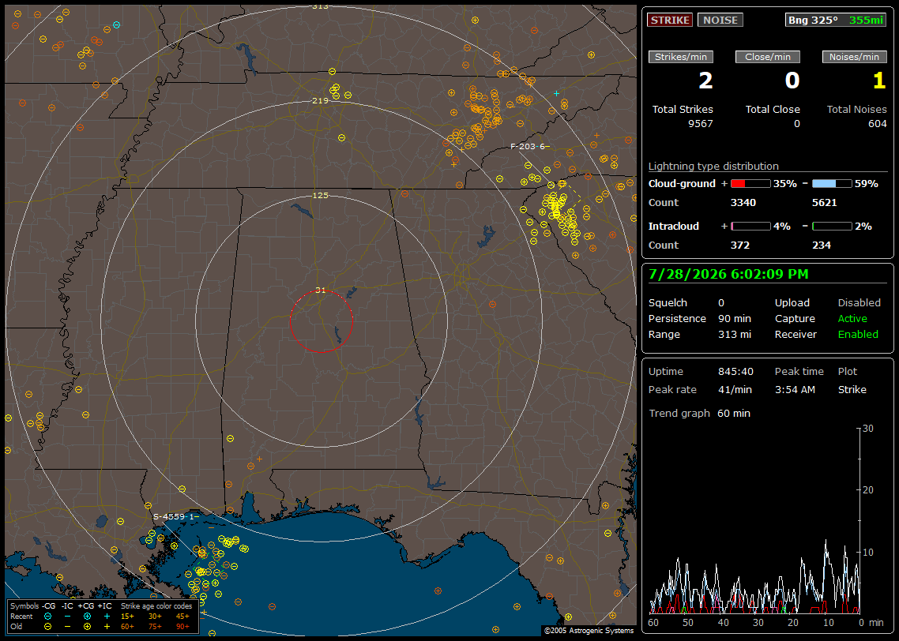The image size is (899, 641).
Task: Select the yellow noises per minute value 1
Action: point(879,81)
